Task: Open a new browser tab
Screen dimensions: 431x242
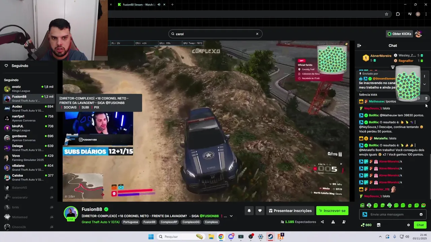Action: [x=172, y=4]
